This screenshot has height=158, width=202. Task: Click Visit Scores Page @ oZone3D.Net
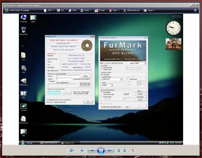[x=85, y=84]
